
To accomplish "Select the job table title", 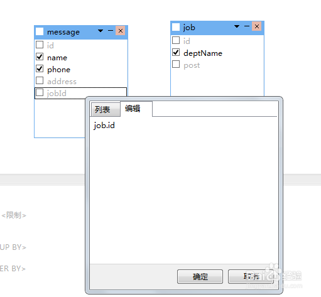I will pyautogui.click(x=189, y=28).
